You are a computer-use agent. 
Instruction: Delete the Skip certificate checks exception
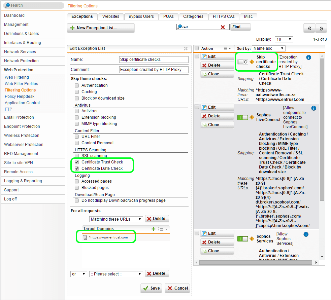[x=217, y=65]
